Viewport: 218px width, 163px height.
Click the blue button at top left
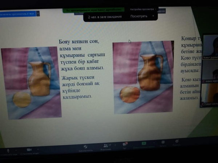(20, 14)
